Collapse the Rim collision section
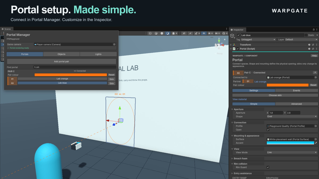 pyautogui.click(x=232, y=164)
